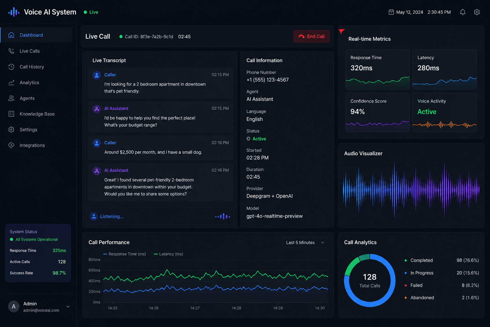The image size is (490, 327).
Task: Click the listening audio wave indicator
Action: click(x=223, y=217)
